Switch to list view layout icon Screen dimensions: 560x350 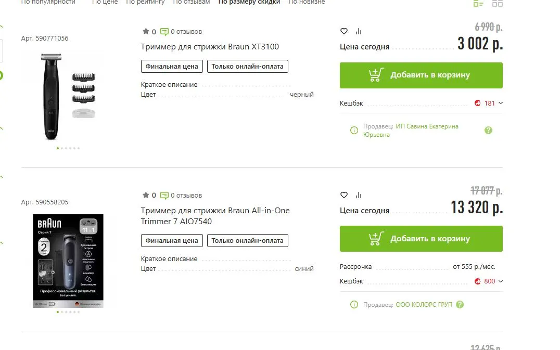point(478,3)
